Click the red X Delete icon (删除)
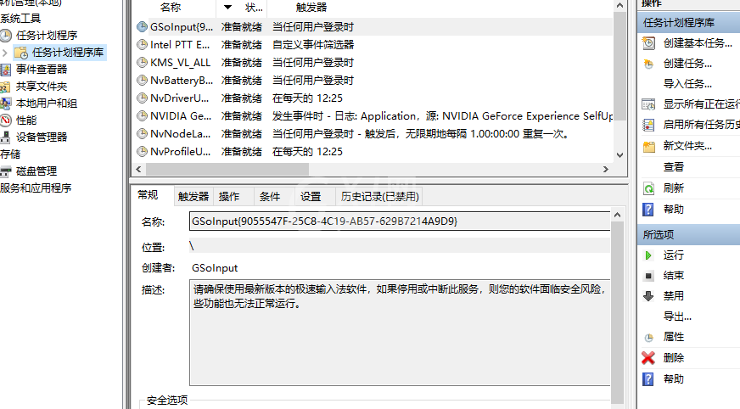Screen dimensions: 740x409 coord(648,358)
